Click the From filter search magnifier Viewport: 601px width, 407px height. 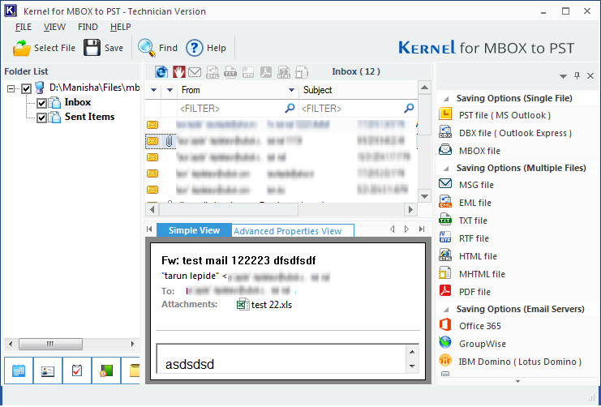pyautogui.click(x=290, y=109)
